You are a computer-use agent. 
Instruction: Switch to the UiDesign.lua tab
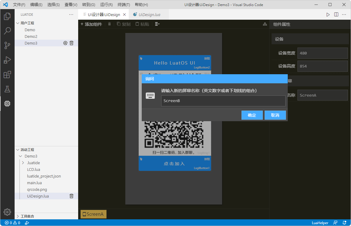click(149, 15)
